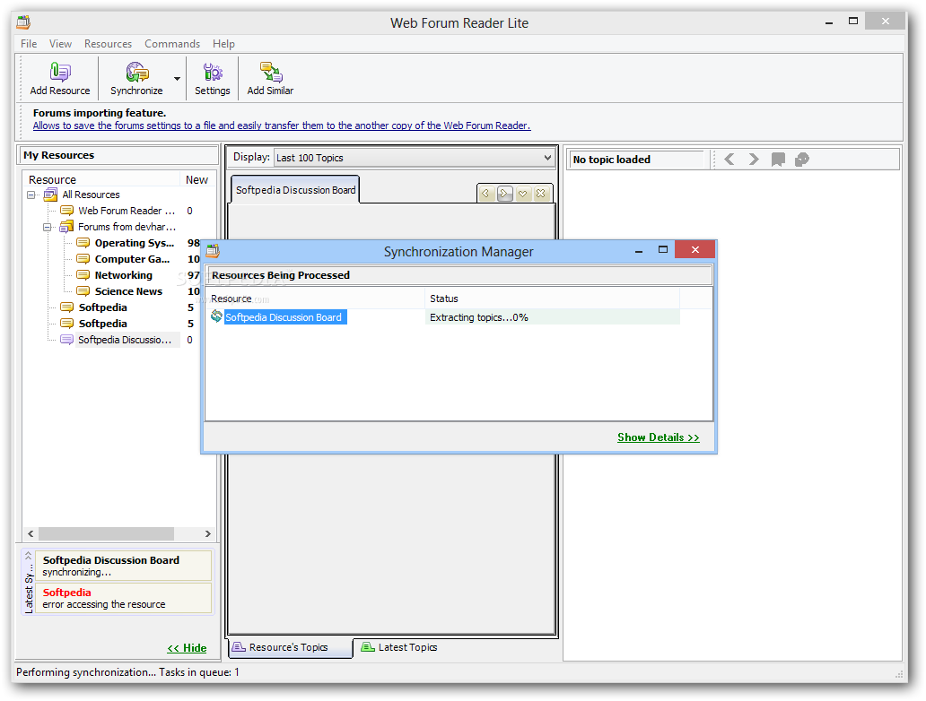Click Science News forum icon
The image size is (926, 701).
pyautogui.click(x=83, y=291)
